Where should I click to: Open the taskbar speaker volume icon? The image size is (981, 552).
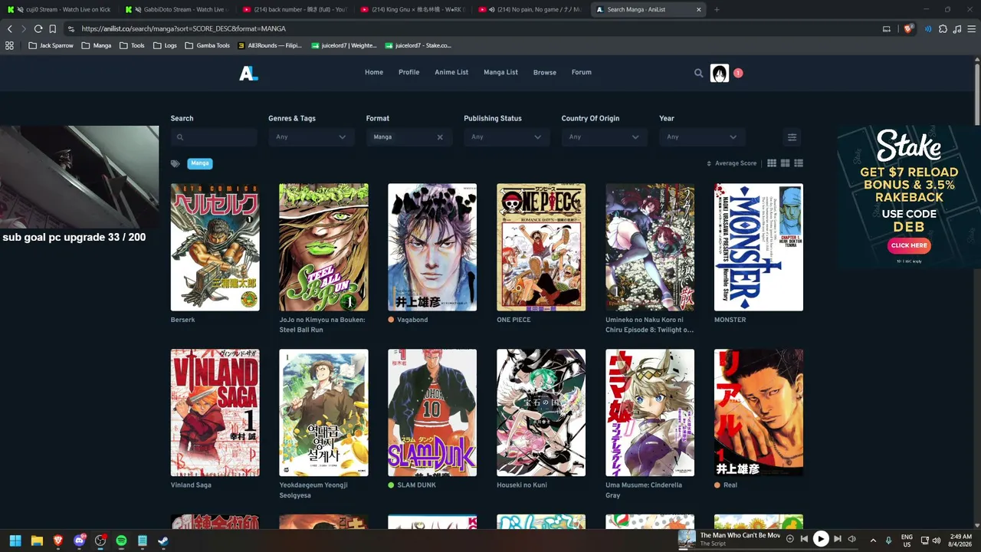pos(937,540)
